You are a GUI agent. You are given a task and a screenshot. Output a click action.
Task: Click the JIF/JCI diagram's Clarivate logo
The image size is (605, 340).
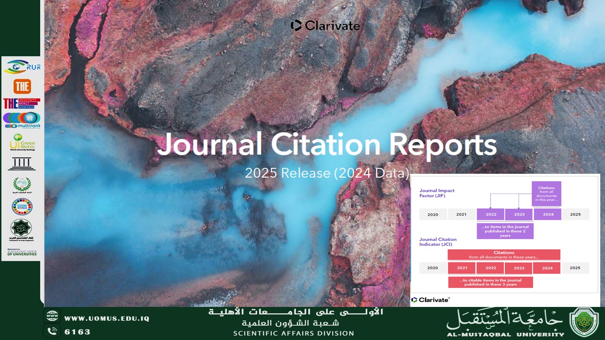431,300
